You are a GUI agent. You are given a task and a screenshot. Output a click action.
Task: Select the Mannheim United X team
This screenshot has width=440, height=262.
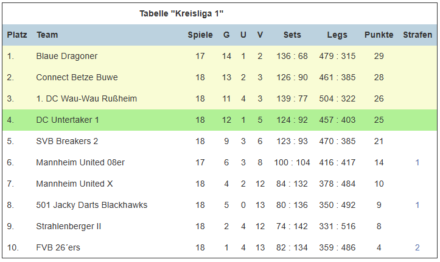[74, 184]
